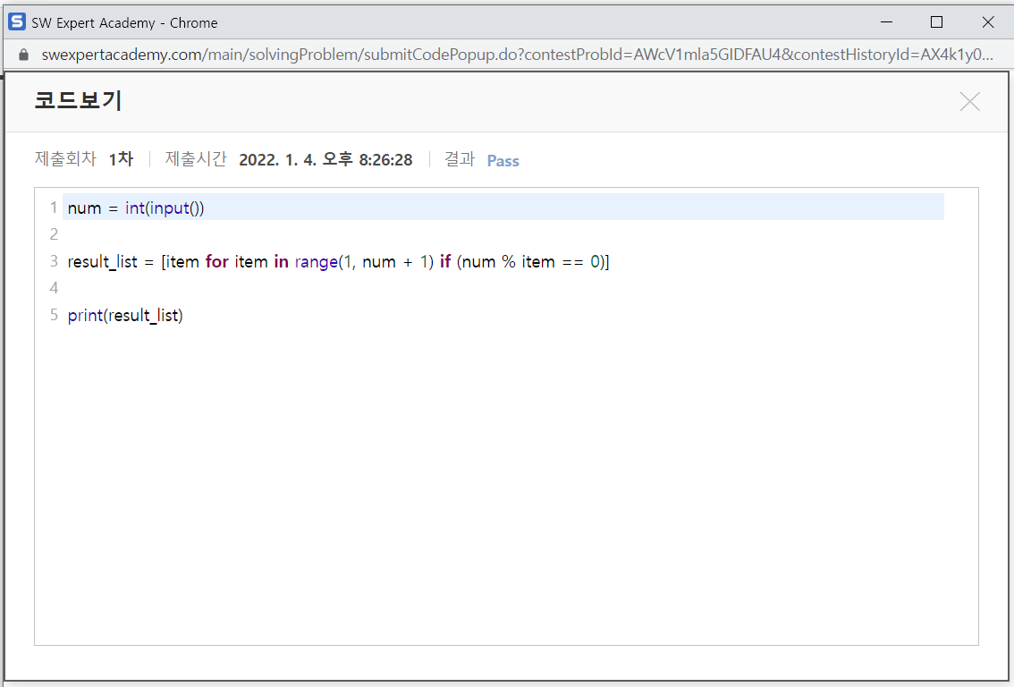Click the submission time 2022. 1. 4. 오후 8:26:28
Screen dimensions: 1014x687
[x=325, y=159]
